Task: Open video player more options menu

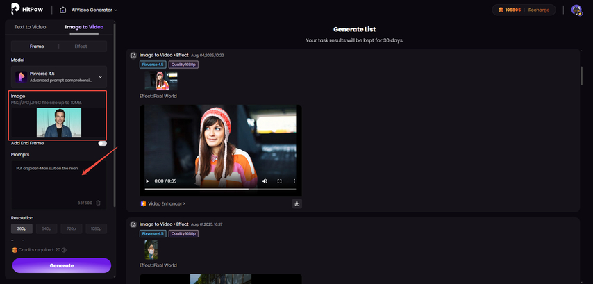Action: (294, 181)
